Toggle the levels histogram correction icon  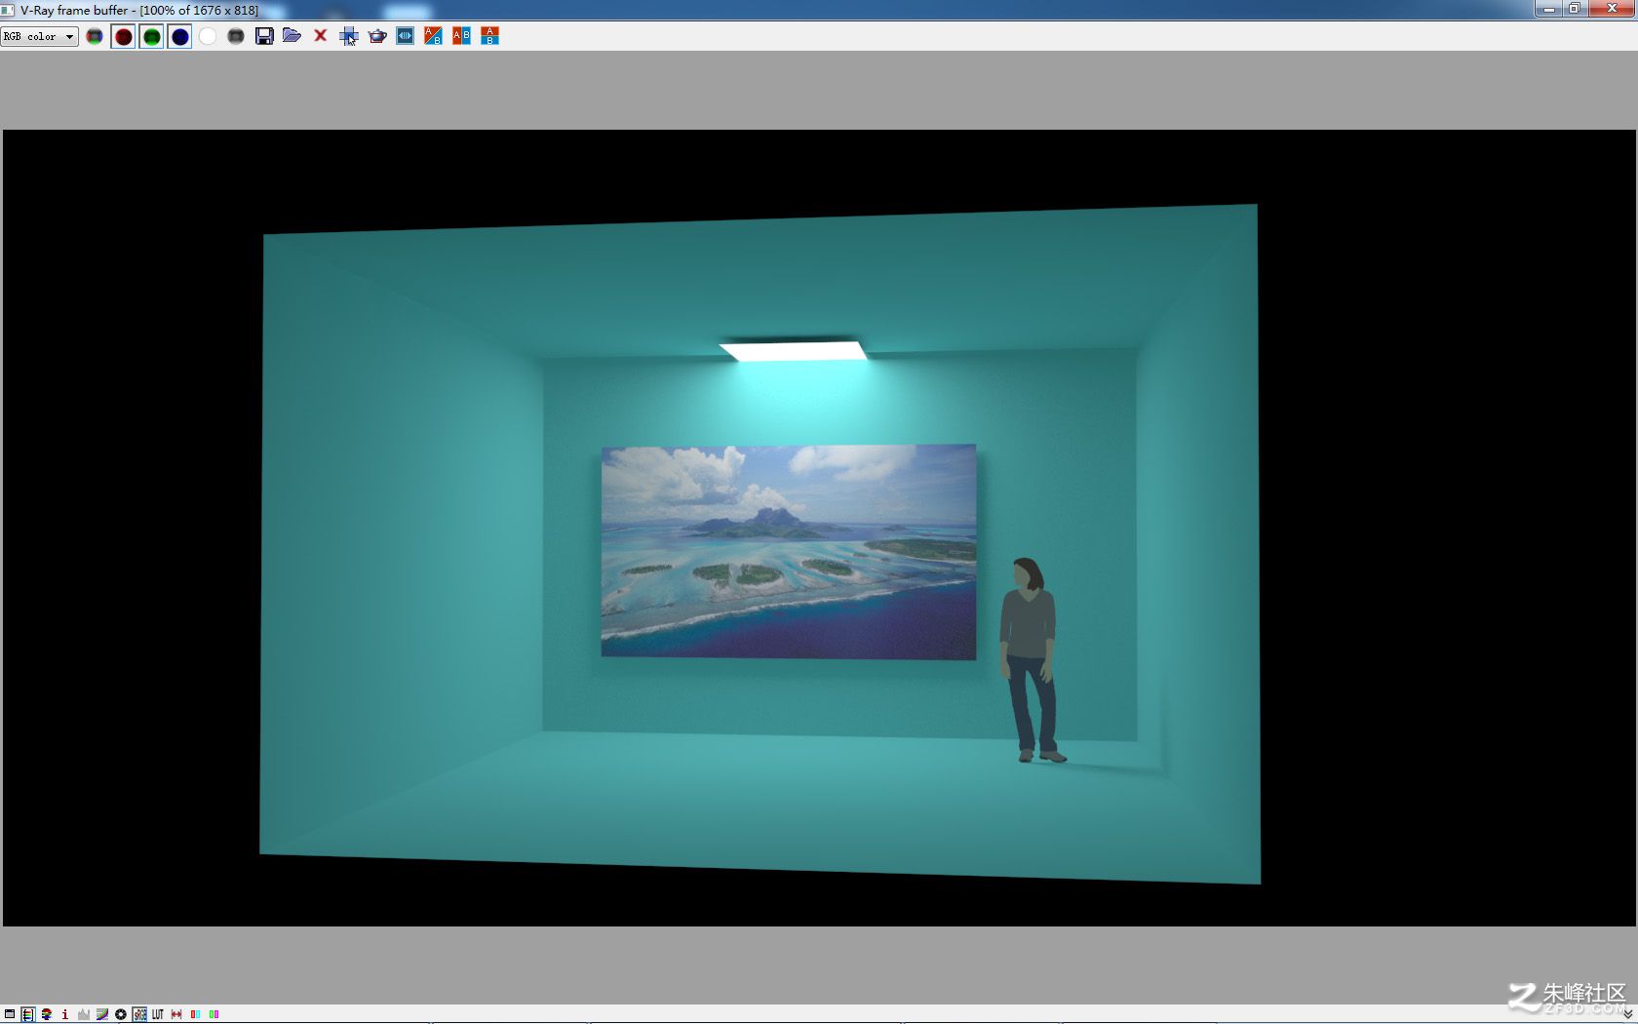[83, 1014]
